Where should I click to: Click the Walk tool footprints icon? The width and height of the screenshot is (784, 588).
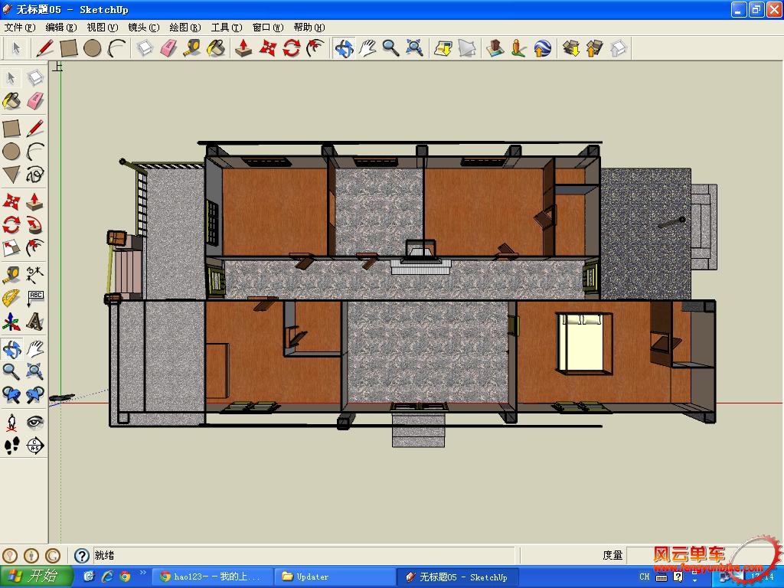point(11,446)
